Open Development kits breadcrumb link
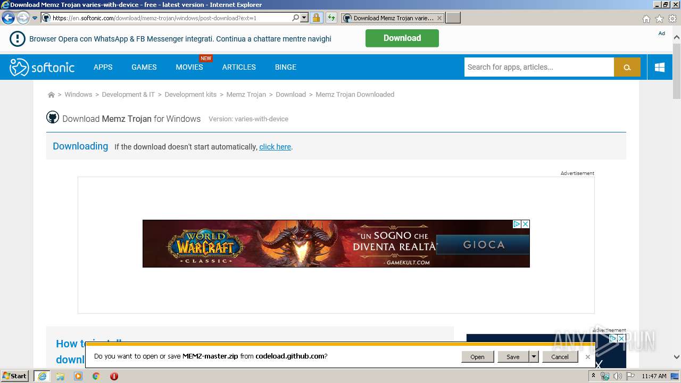 pyautogui.click(x=190, y=95)
